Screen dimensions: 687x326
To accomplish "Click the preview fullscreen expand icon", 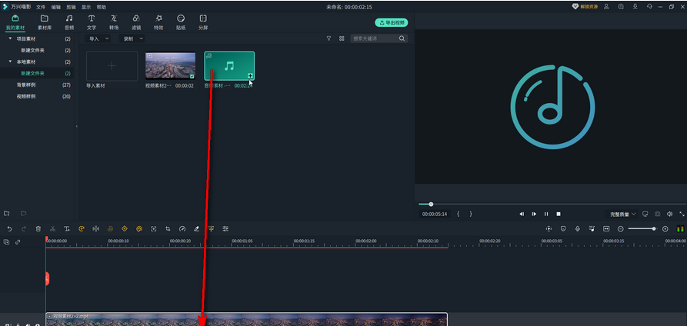I will pos(682,215).
